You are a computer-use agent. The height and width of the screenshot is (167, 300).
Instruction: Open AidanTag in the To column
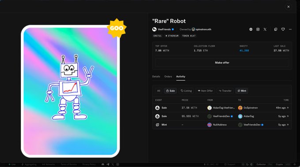tap(249, 116)
